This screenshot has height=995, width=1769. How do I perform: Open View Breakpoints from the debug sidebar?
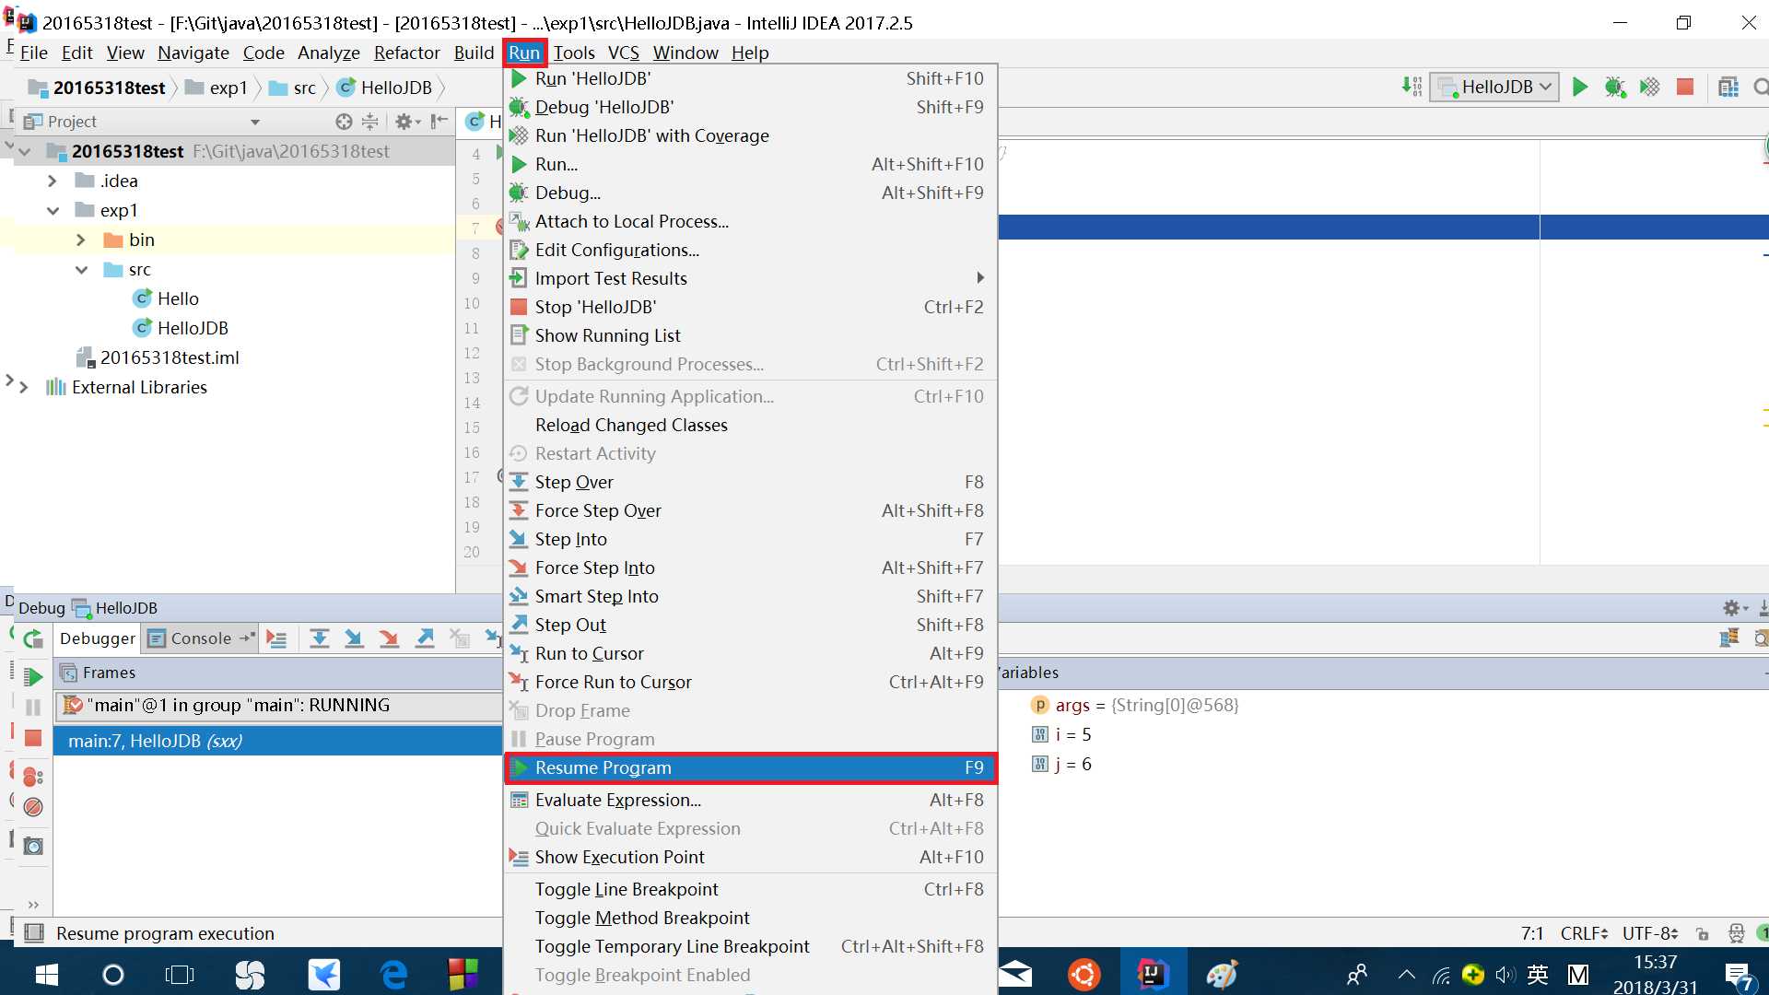(x=32, y=777)
